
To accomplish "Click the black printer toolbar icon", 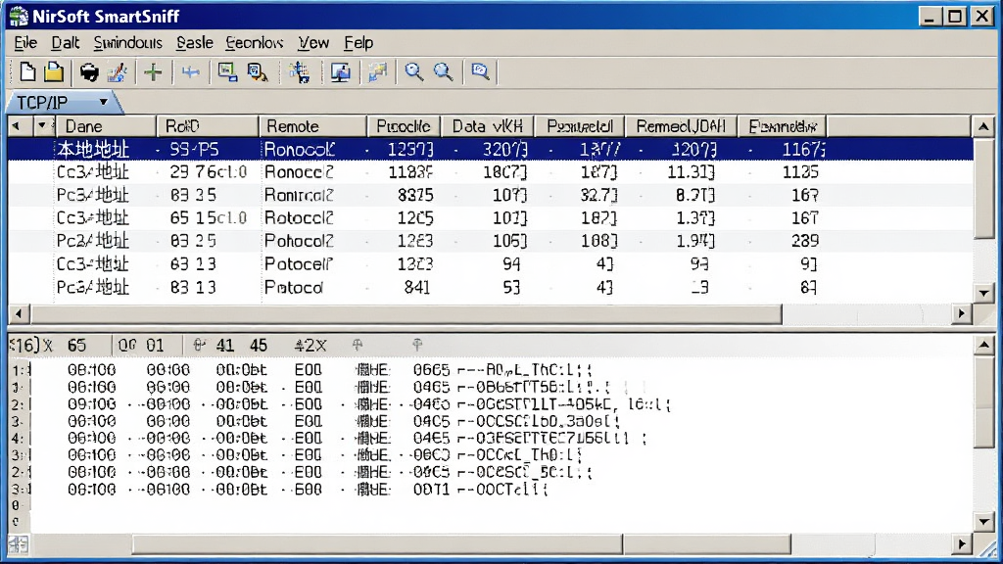I will [x=89, y=72].
